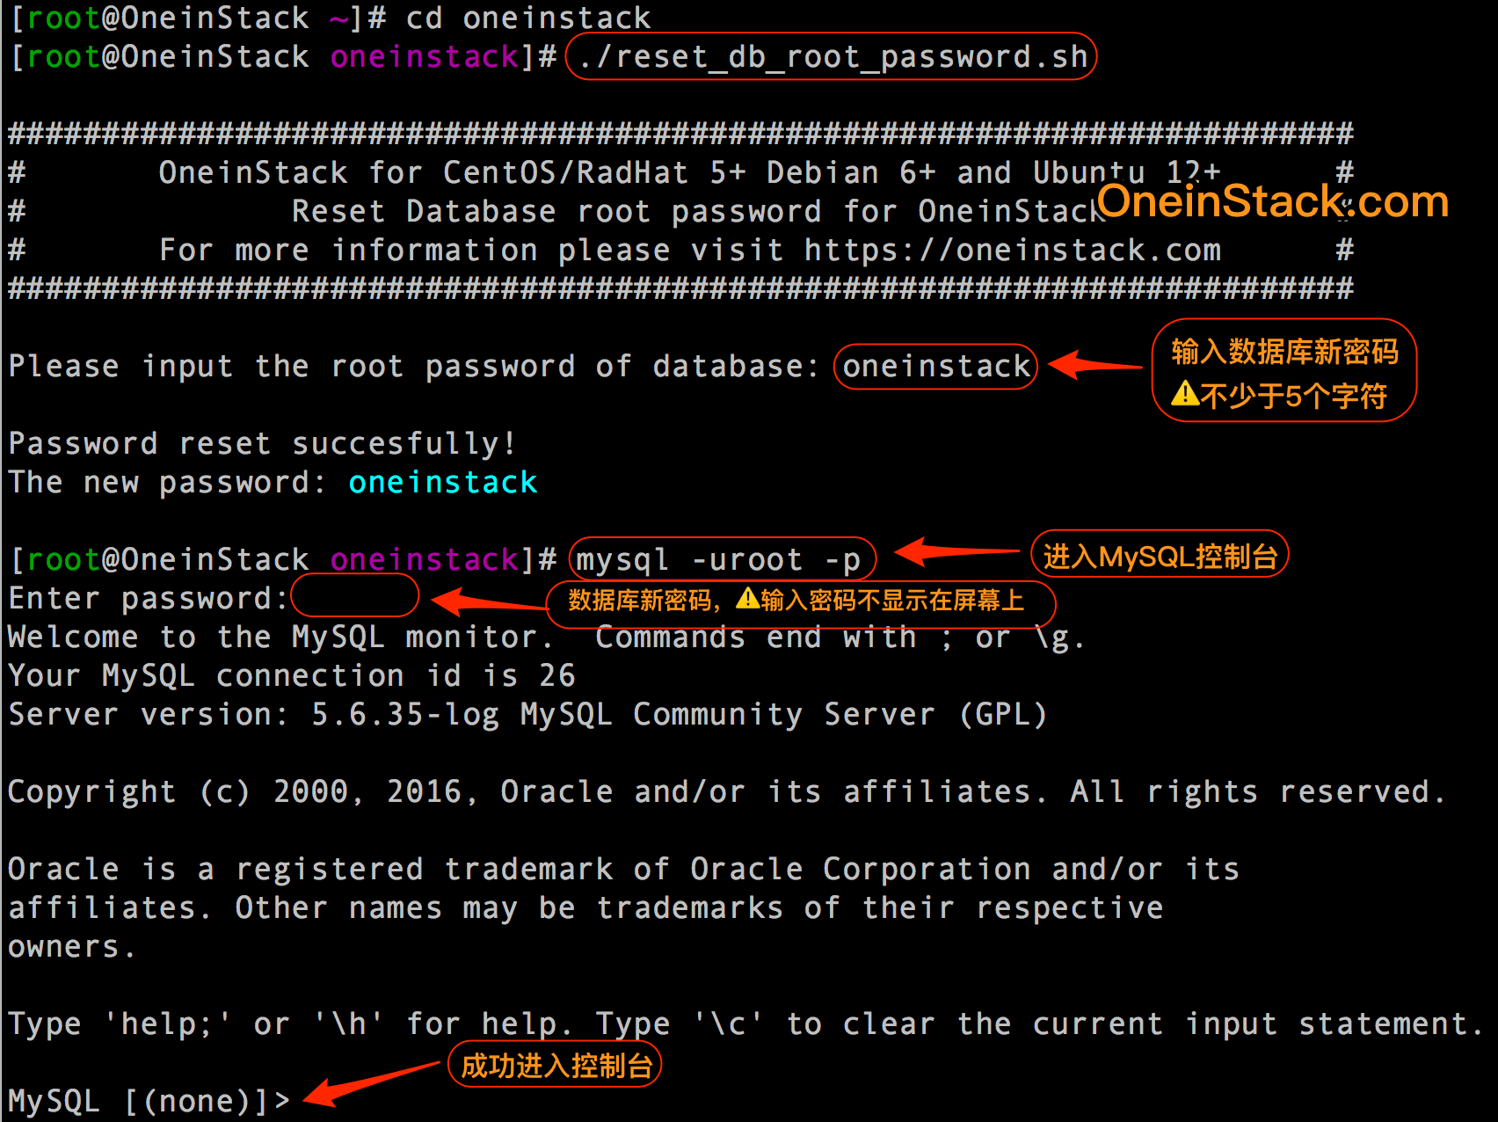1498x1122 pixels.
Task: Click the arrow pointing to the password circle
Action: pyautogui.click(x=479, y=601)
